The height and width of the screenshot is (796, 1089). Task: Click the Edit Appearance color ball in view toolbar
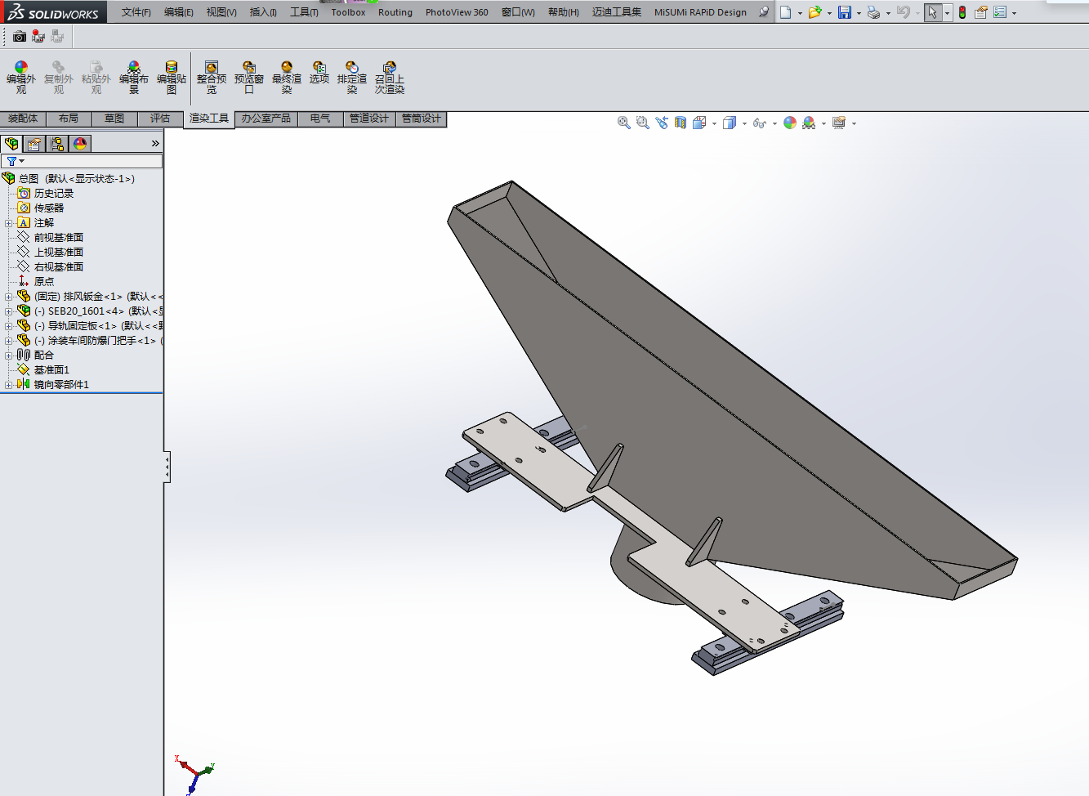[790, 123]
